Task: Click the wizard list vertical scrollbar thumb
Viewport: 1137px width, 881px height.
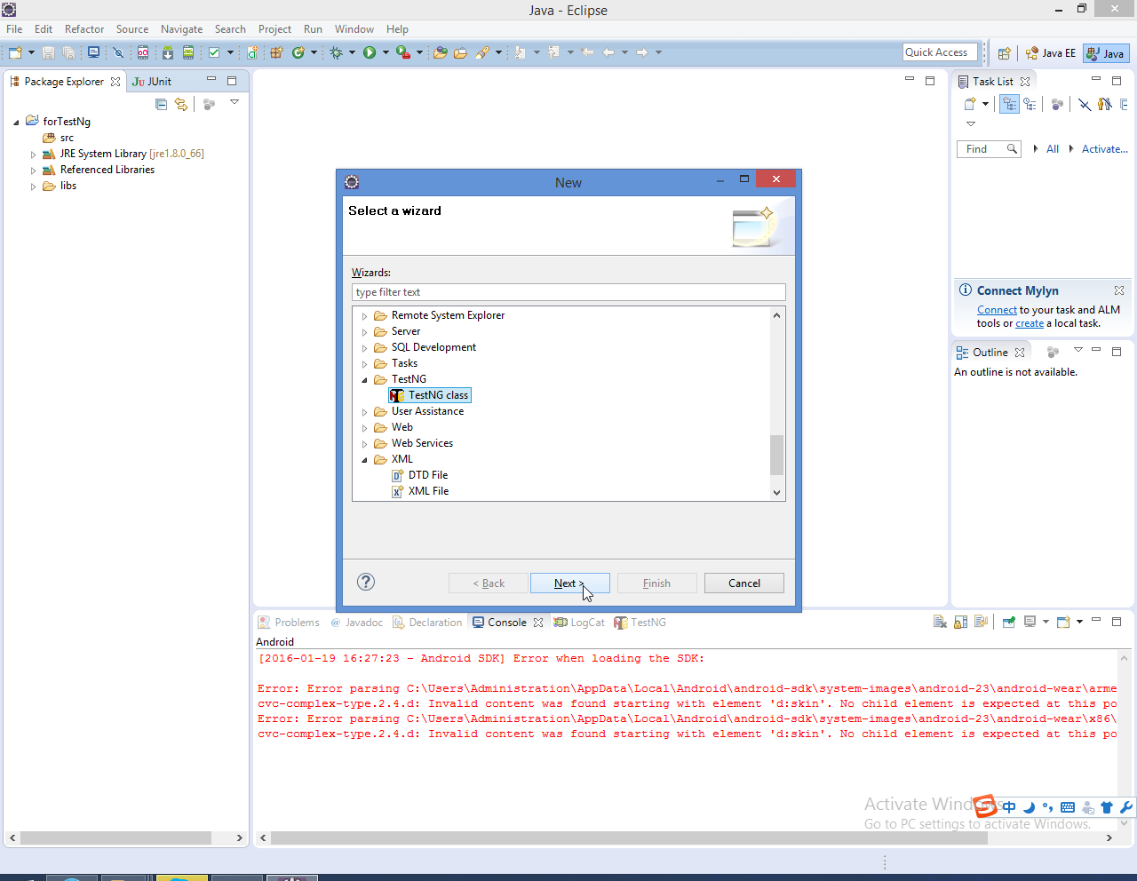Action: (776, 455)
